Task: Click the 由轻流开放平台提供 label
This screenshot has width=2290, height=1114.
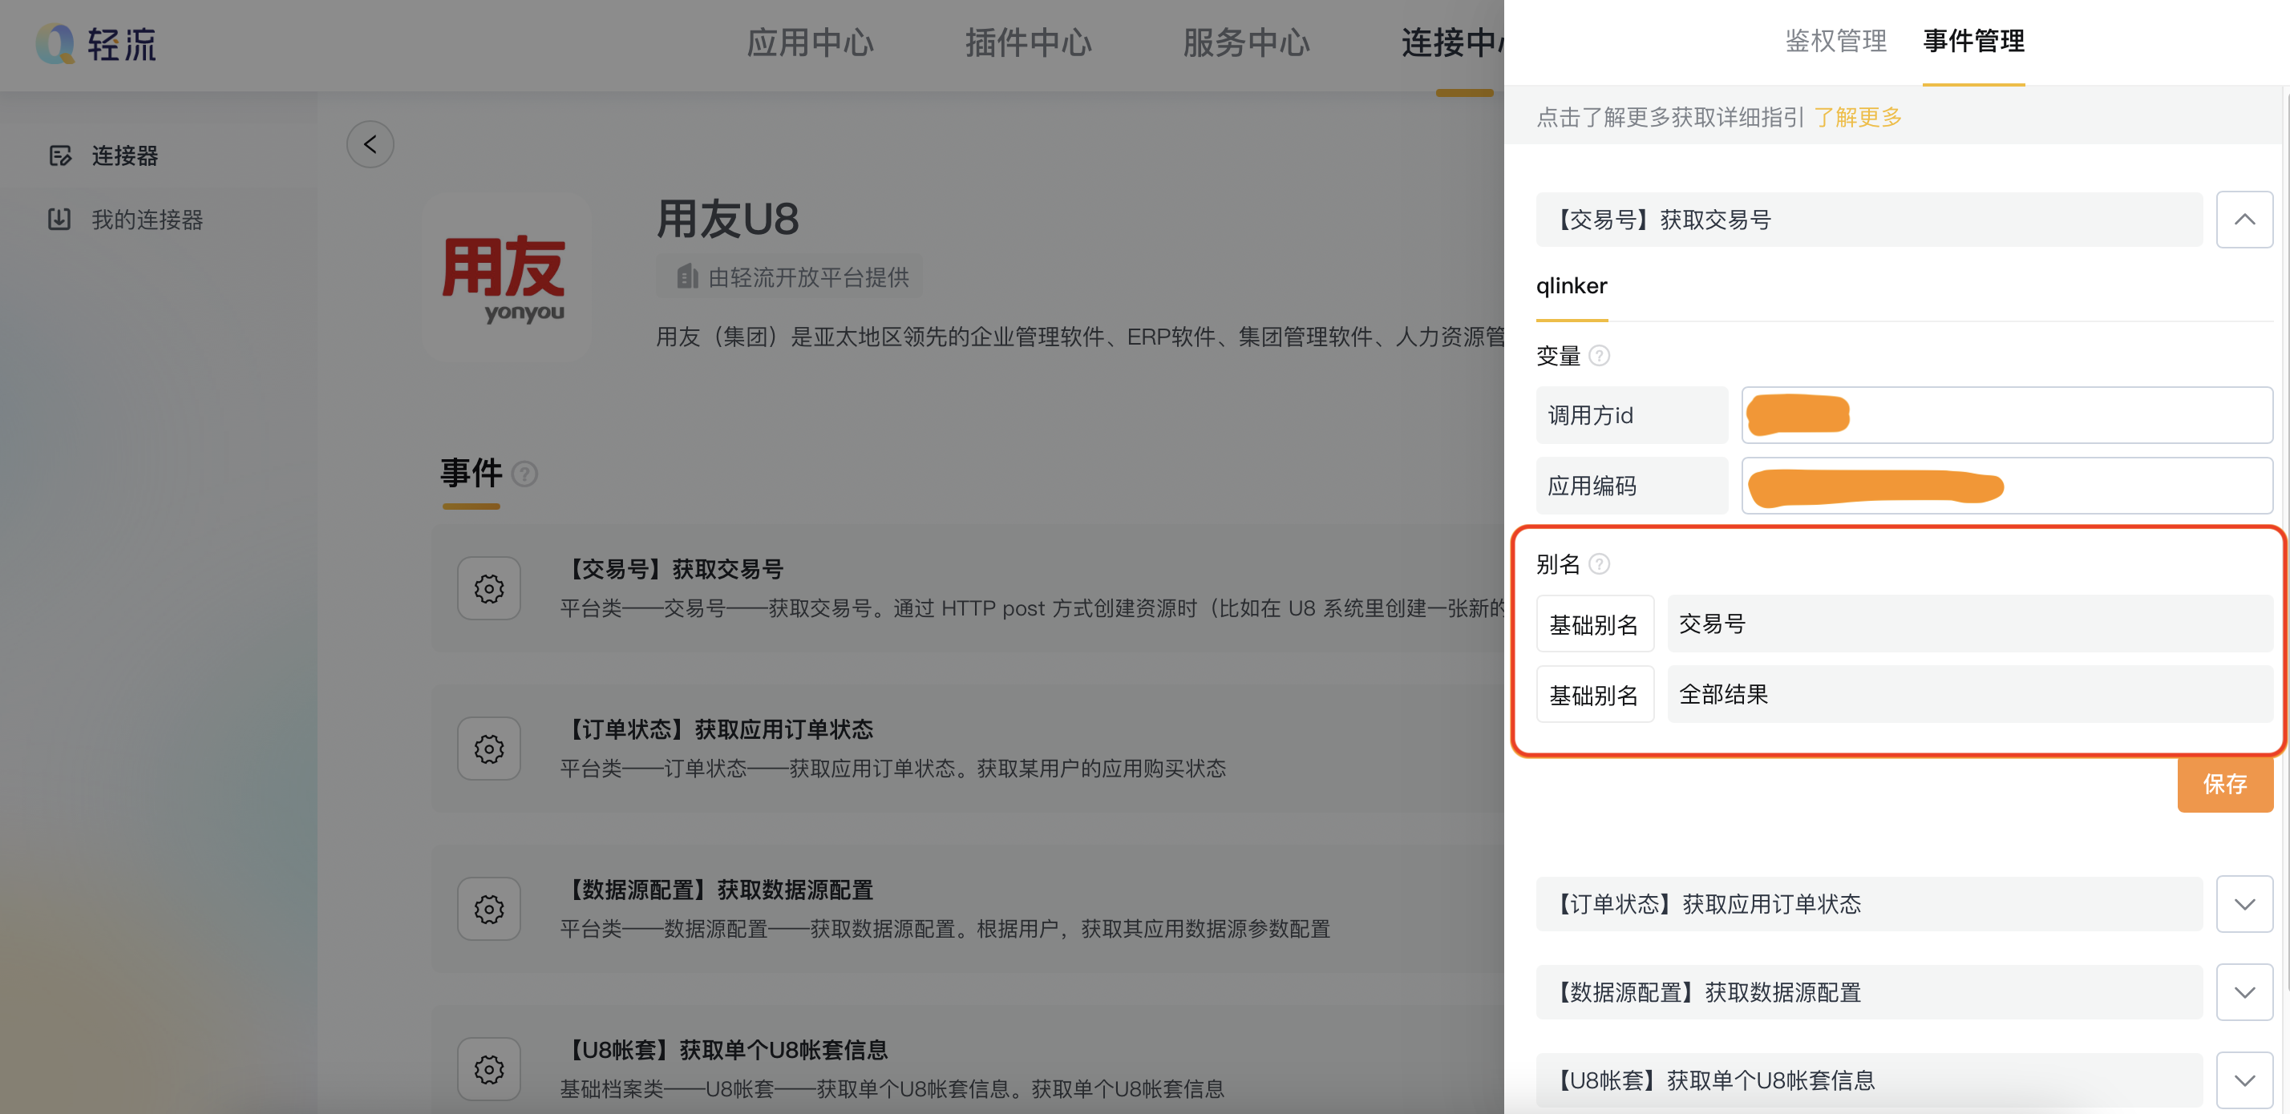Action: pos(807,277)
